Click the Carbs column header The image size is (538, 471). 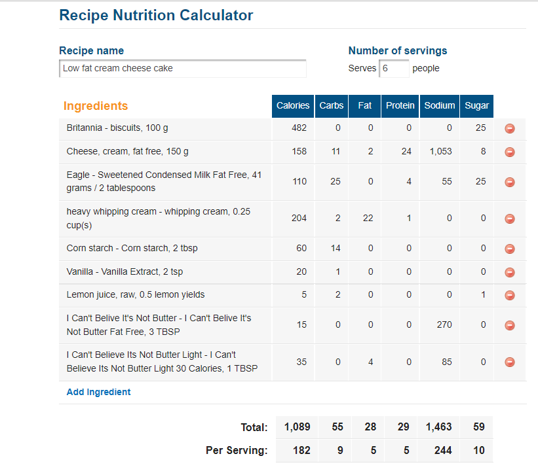[332, 106]
